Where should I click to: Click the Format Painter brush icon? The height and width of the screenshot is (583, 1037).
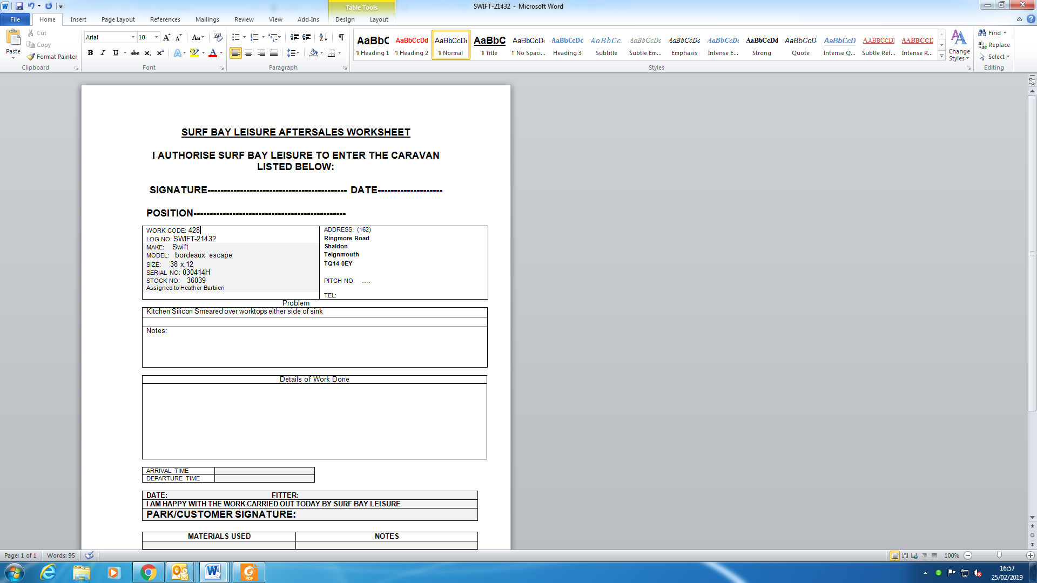pyautogui.click(x=31, y=57)
